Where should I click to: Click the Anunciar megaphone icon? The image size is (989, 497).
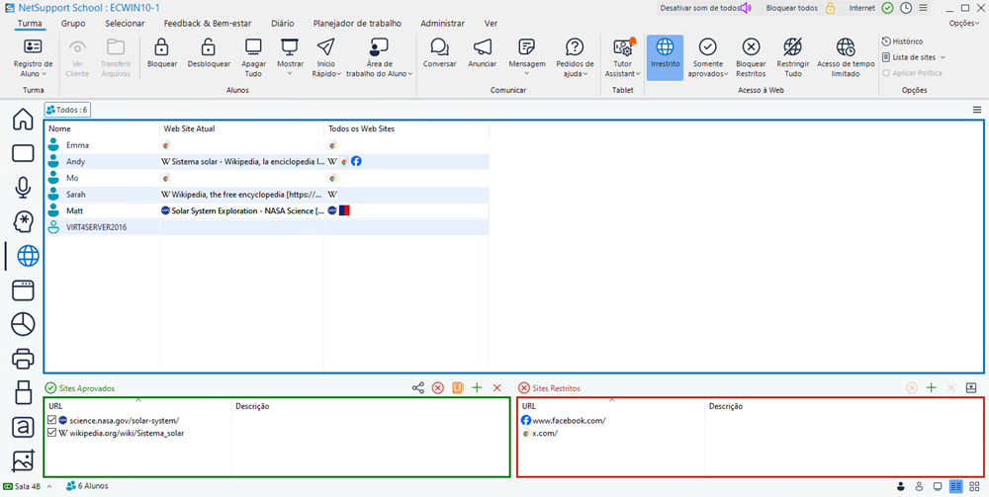coord(483,47)
